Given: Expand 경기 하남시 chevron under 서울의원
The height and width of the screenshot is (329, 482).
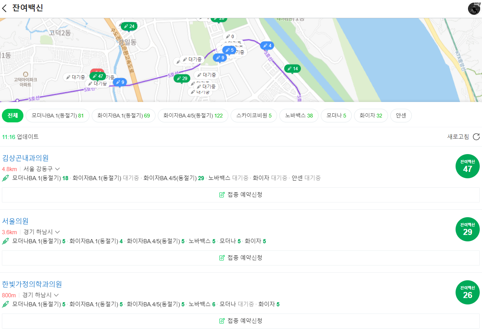Looking at the screenshot, I should (x=57, y=232).
